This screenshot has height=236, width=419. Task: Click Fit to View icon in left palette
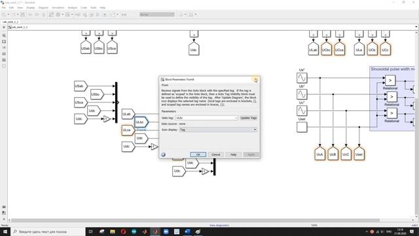4,42
